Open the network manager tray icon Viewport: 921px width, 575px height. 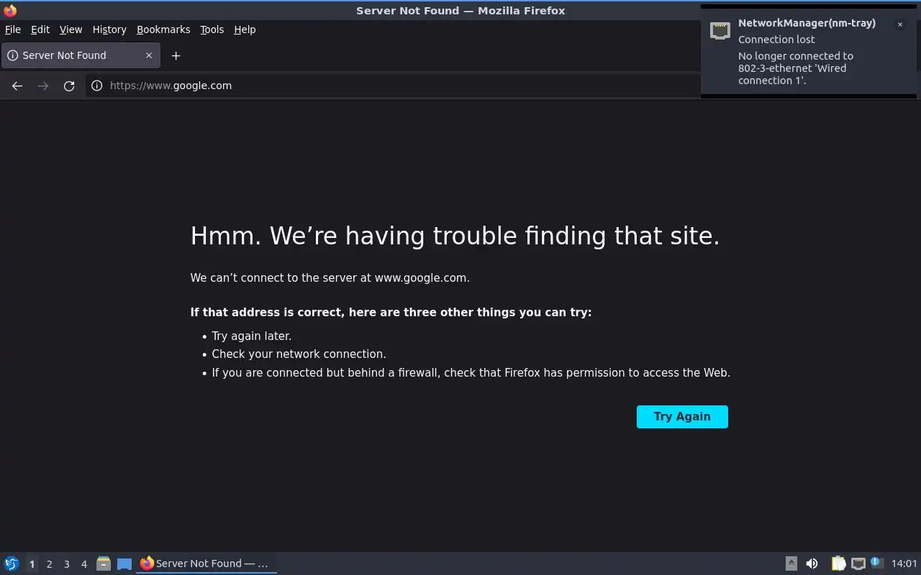858,563
